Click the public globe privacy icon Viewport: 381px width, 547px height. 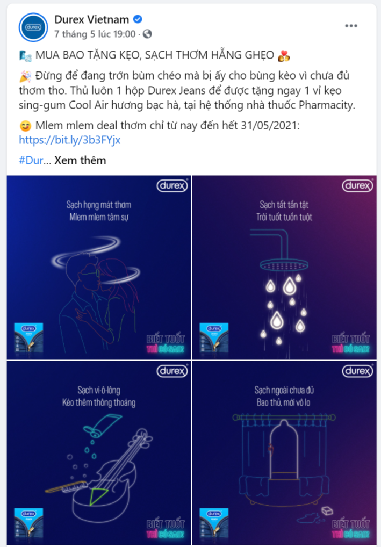(148, 34)
